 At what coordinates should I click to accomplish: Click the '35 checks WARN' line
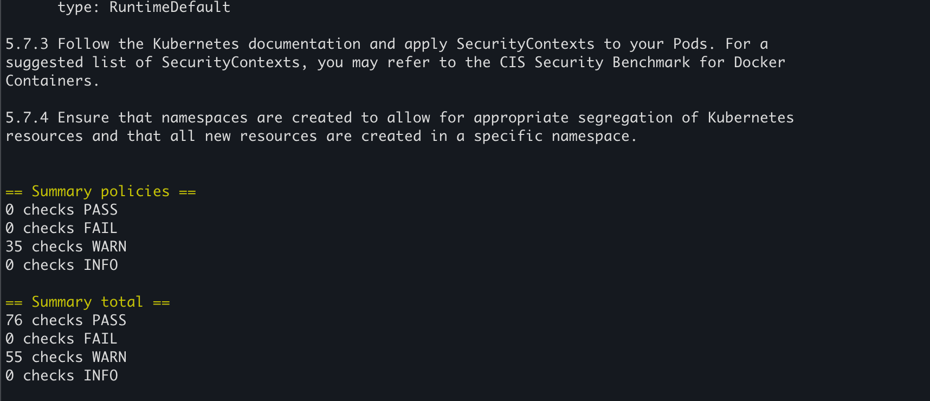coord(66,247)
